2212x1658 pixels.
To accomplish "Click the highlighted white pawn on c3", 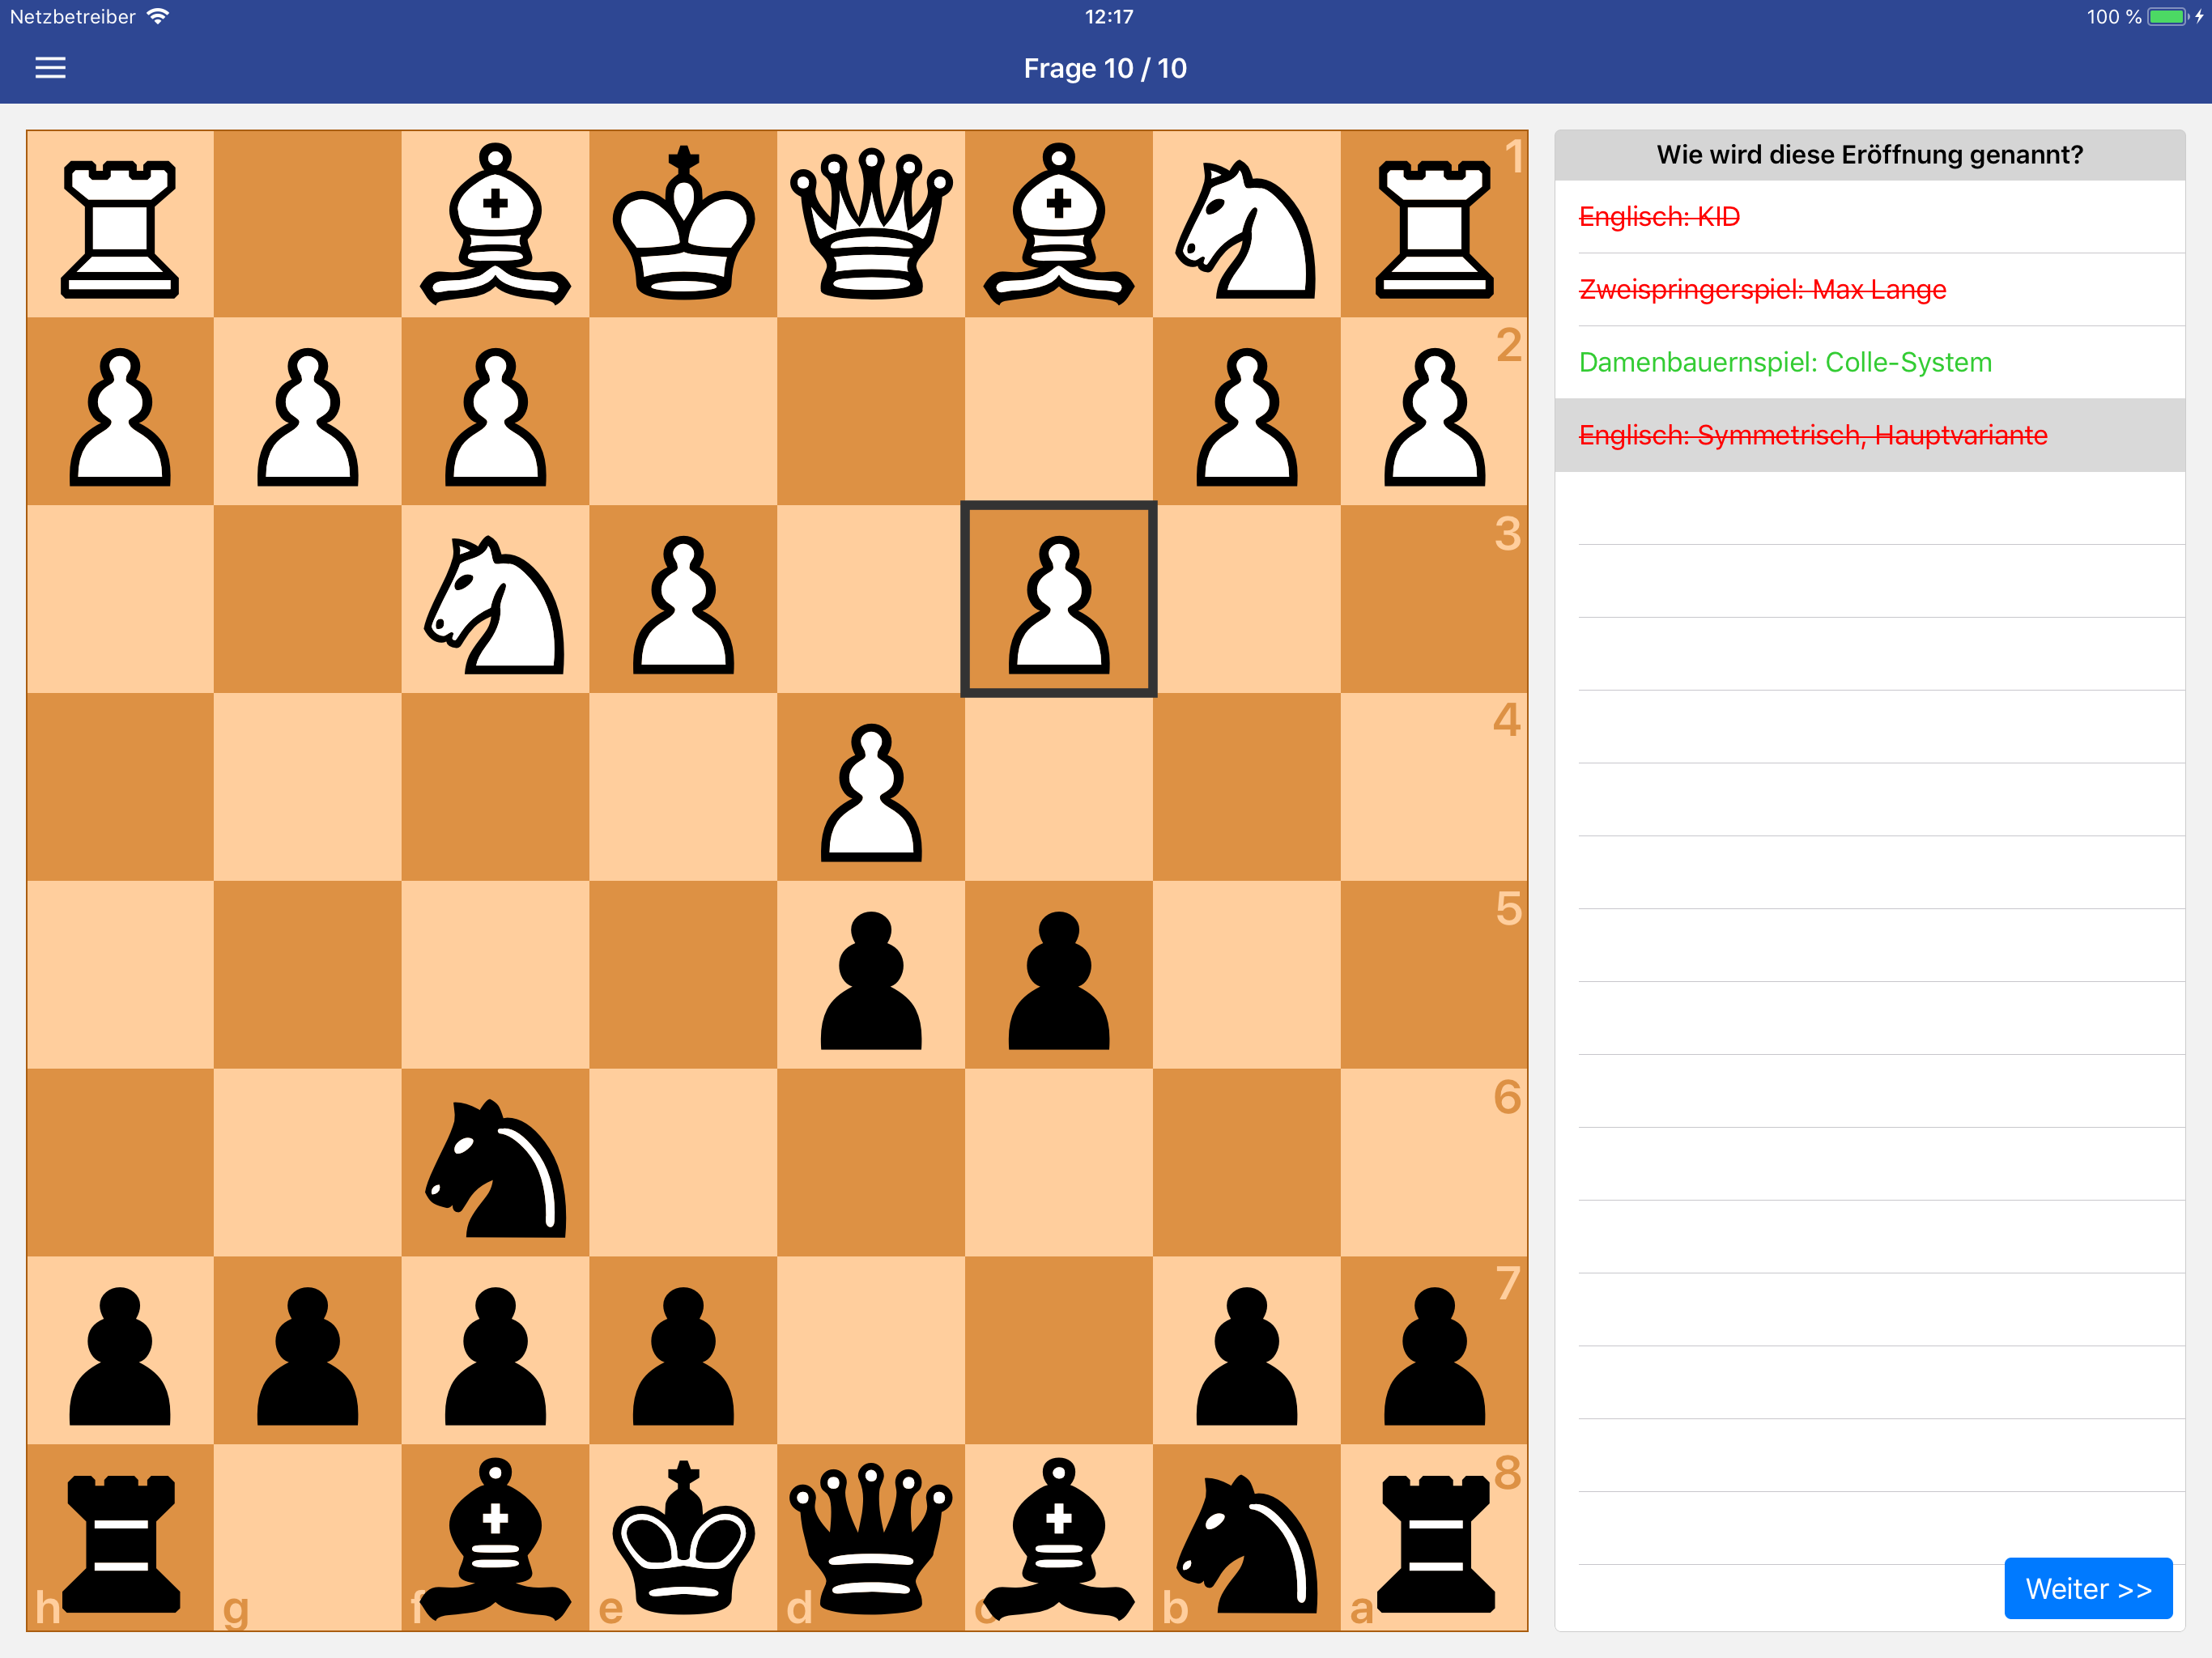I will tap(1058, 599).
